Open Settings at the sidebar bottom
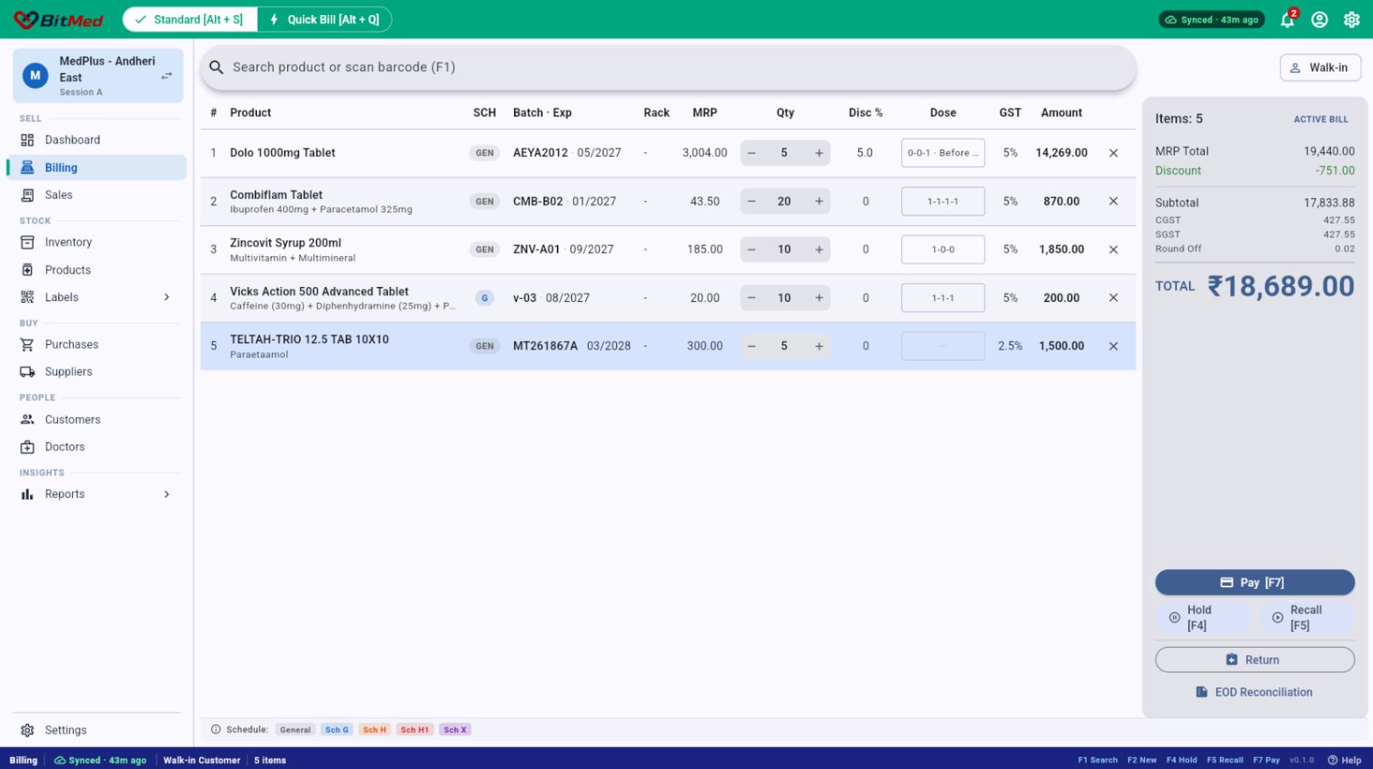The image size is (1373, 769). click(97, 731)
